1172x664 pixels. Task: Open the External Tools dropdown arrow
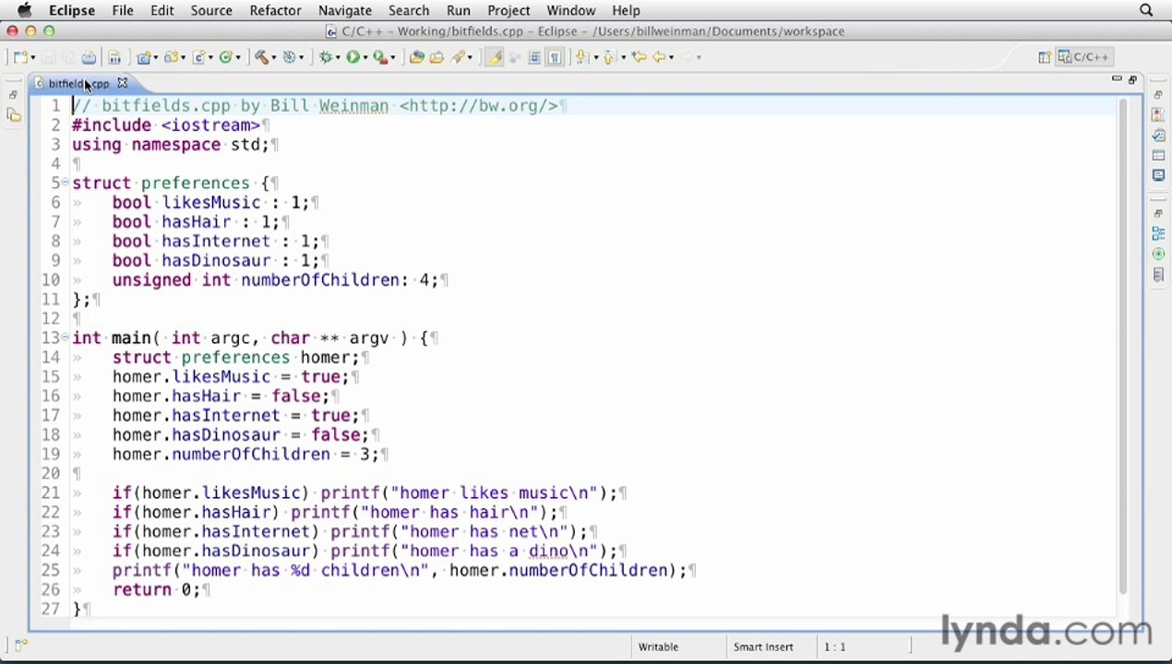393,57
